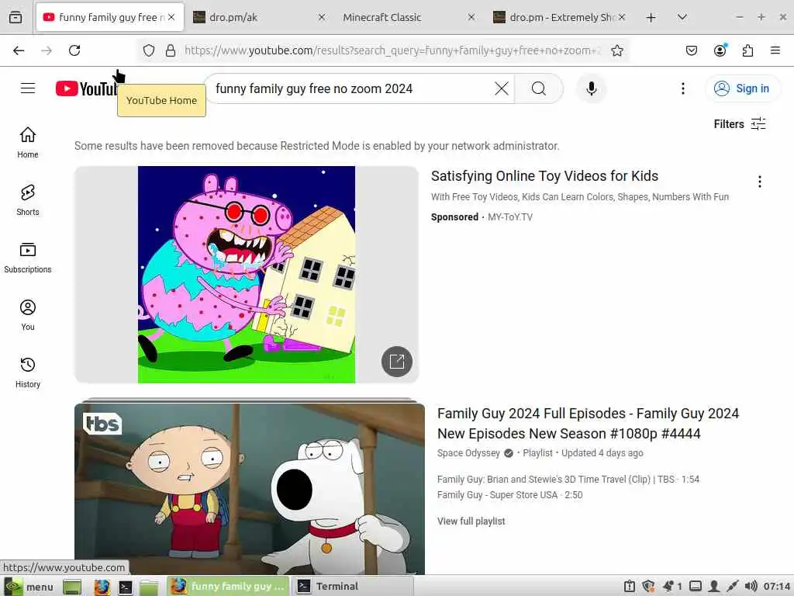This screenshot has width=794, height=596.
Task: Click View full playlist
Action: pyautogui.click(x=471, y=521)
